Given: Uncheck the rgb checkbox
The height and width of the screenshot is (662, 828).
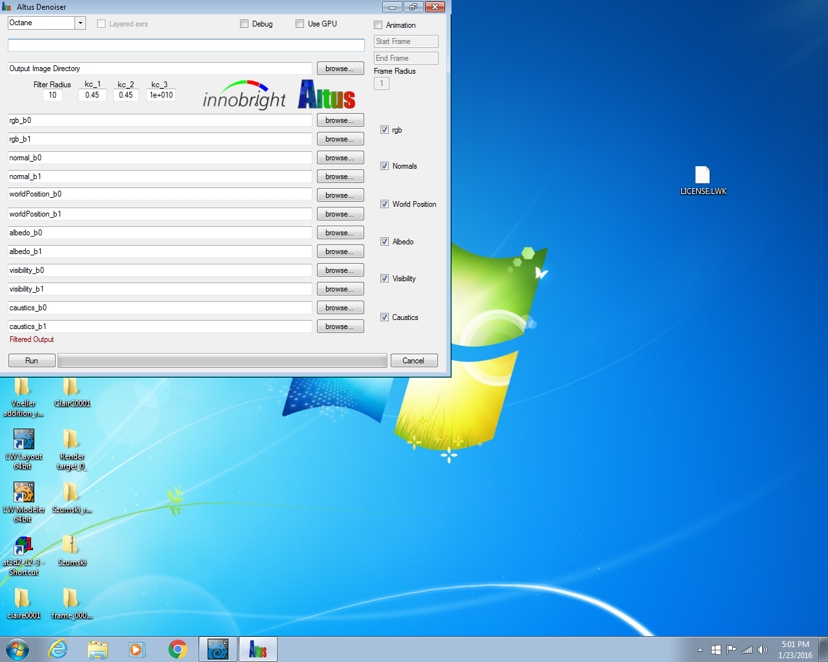Looking at the screenshot, I should 384,130.
